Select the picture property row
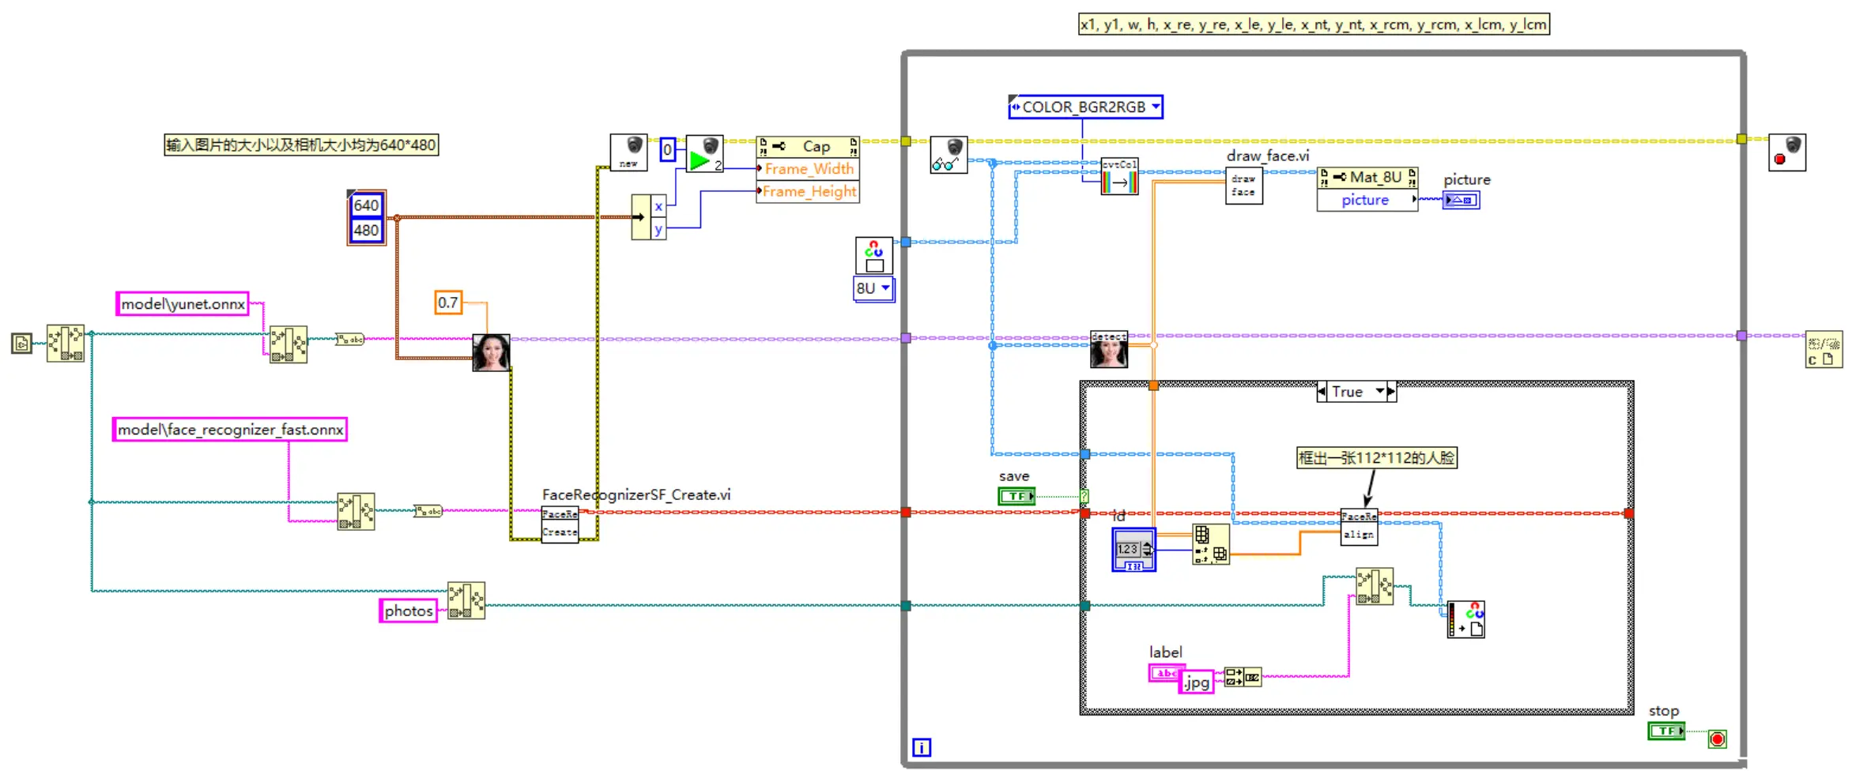 click(1367, 200)
